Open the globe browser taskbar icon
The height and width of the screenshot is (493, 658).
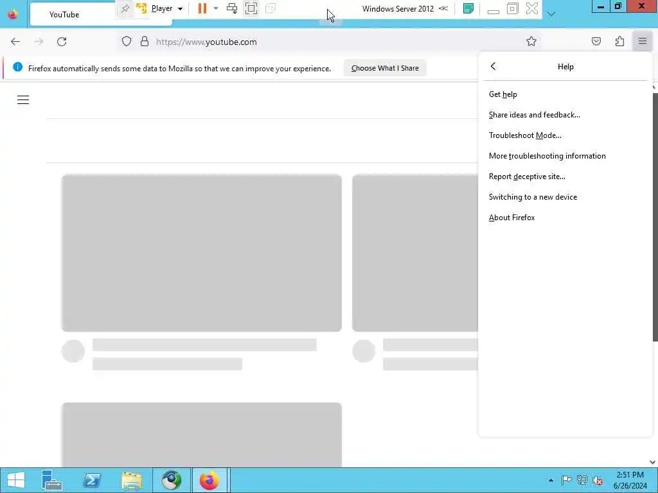click(x=171, y=480)
